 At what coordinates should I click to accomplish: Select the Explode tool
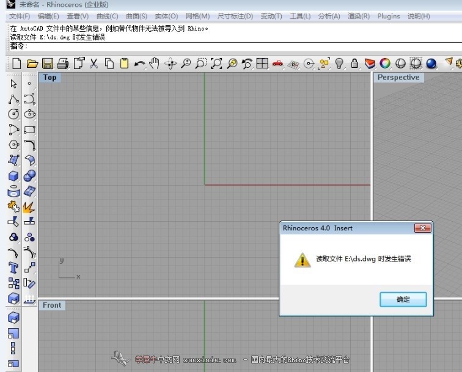(29, 207)
